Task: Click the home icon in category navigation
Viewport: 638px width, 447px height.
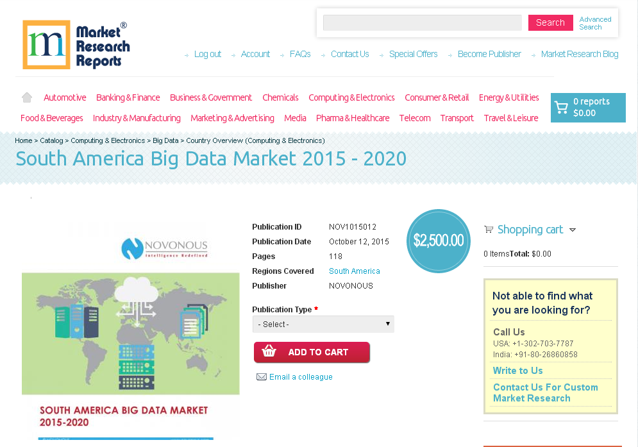Action: click(x=26, y=97)
